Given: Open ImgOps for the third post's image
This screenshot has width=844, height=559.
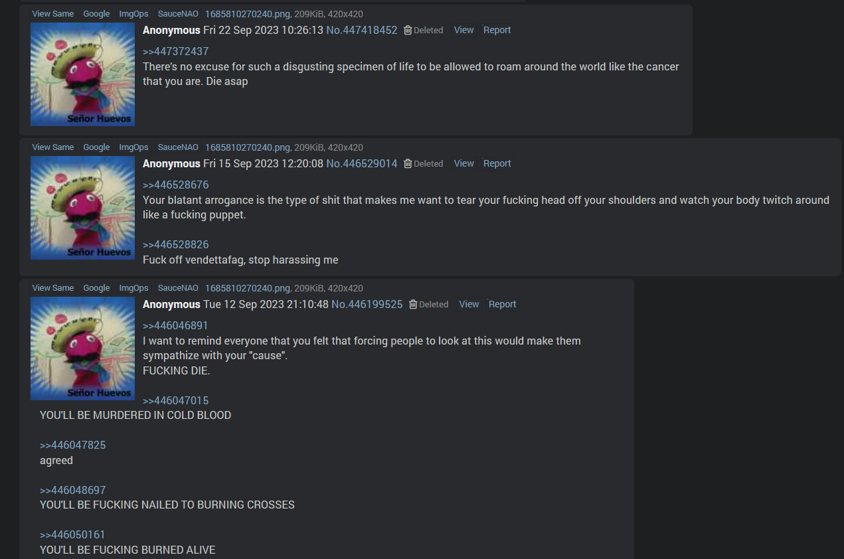Looking at the screenshot, I should [133, 288].
